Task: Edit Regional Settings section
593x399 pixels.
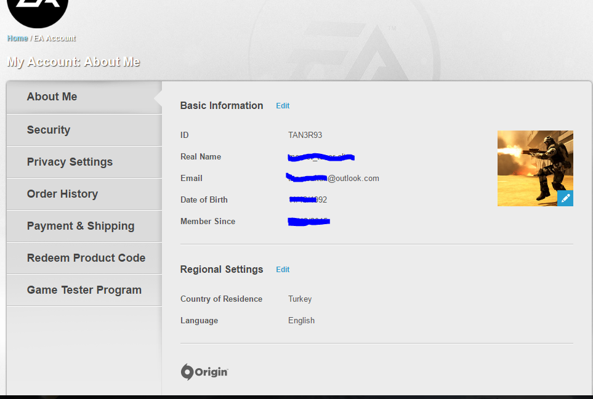Action: pyautogui.click(x=283, y=270)
